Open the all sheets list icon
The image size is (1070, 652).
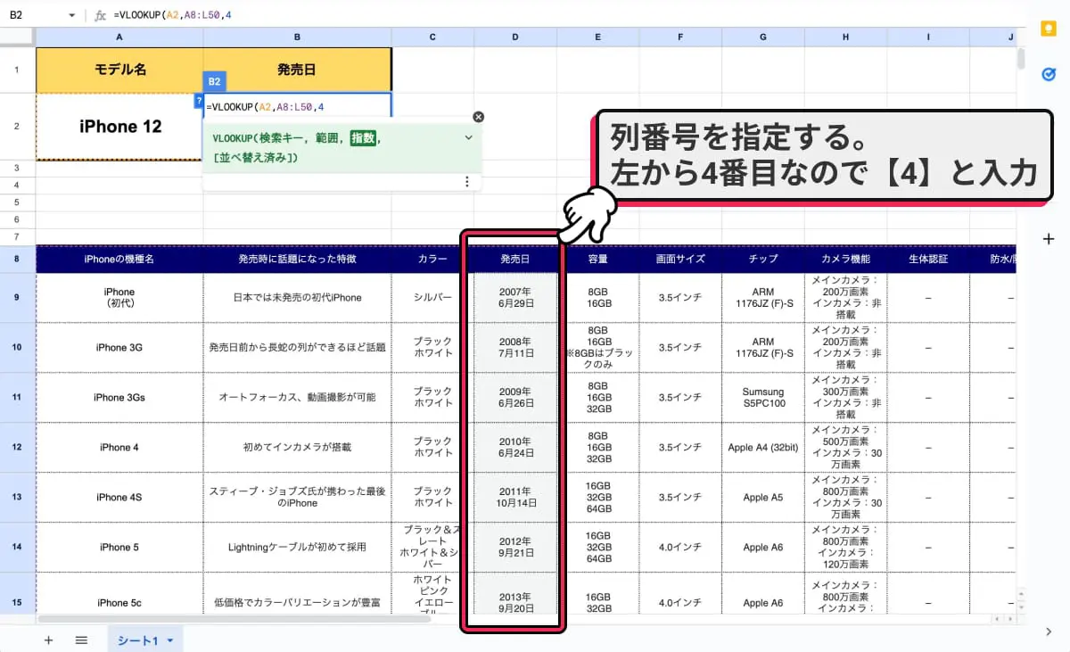tap(81, 640)
